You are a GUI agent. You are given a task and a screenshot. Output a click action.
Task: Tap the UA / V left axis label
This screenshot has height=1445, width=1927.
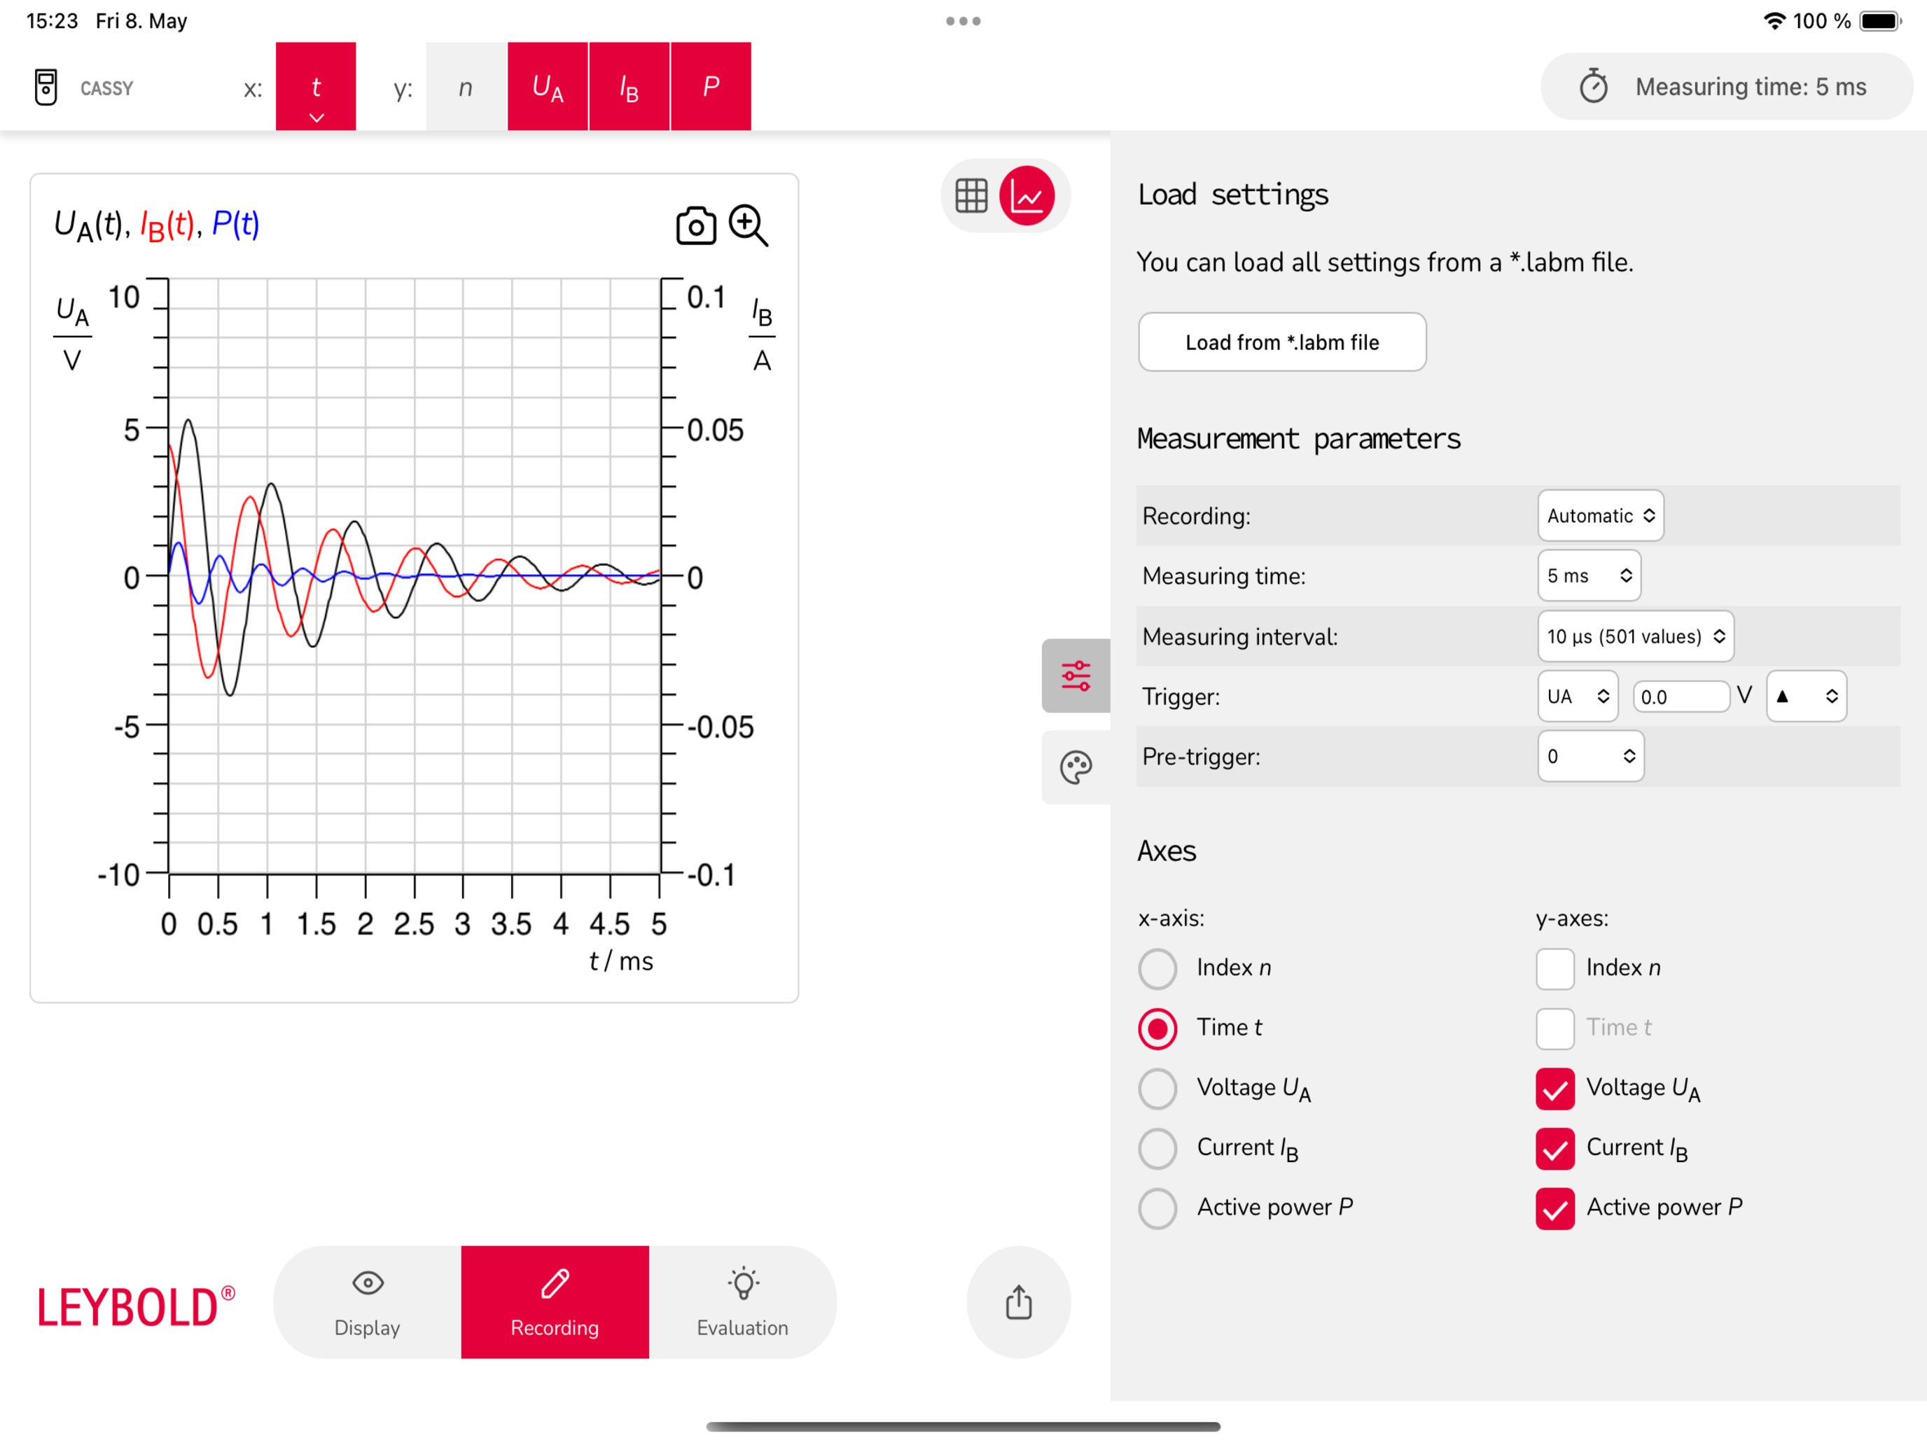pyautogui.click(x=72, y=335)
